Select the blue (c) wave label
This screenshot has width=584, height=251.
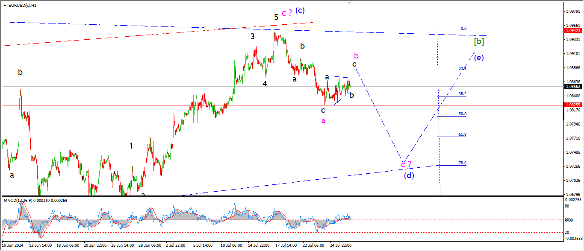pos(300,10)
